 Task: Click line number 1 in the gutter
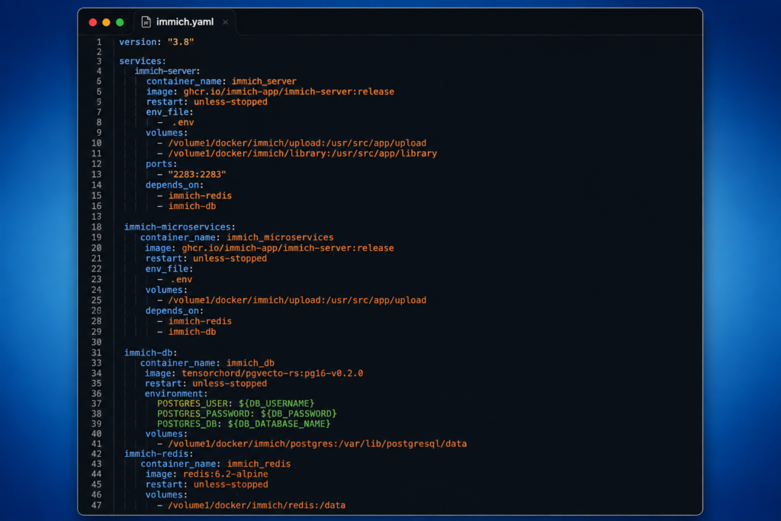click(99, 42)
